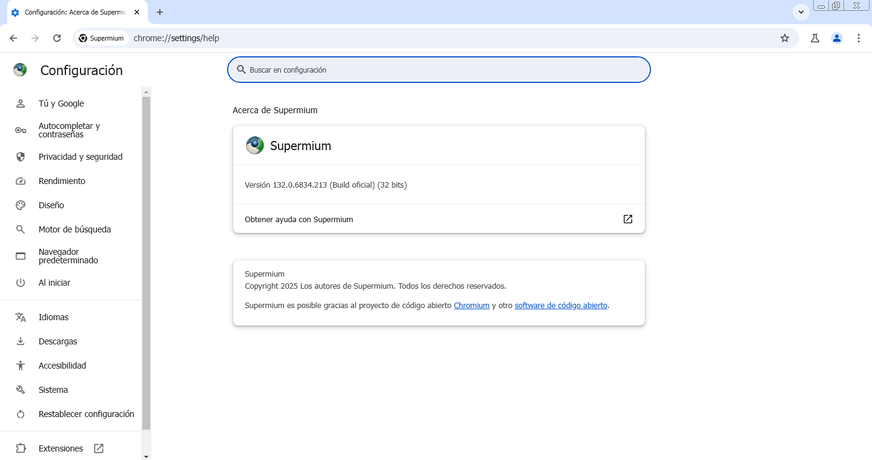Open the three-dot browser menu
The height and width of the screenshot is (460, 872).
click(859, 38)
